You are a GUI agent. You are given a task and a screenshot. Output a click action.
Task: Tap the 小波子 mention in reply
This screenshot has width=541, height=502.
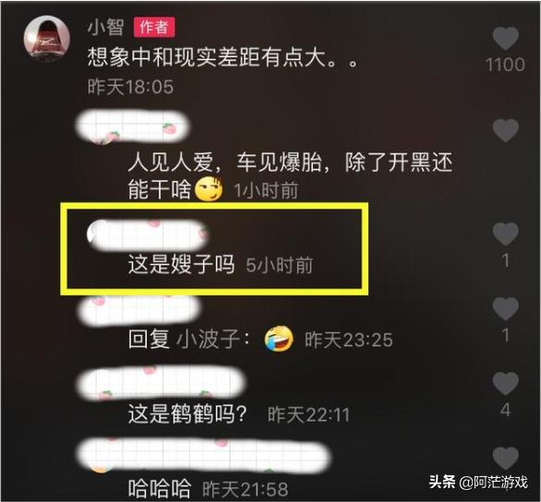[209, 340]
